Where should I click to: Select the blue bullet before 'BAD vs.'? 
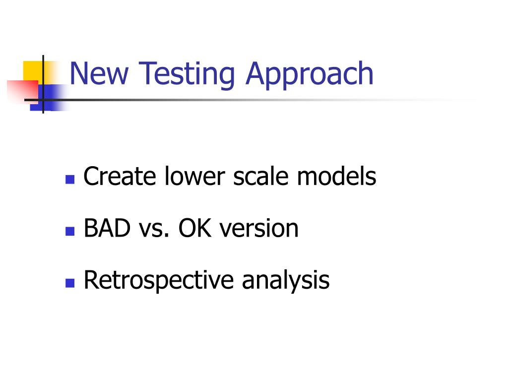coord(70,231)
